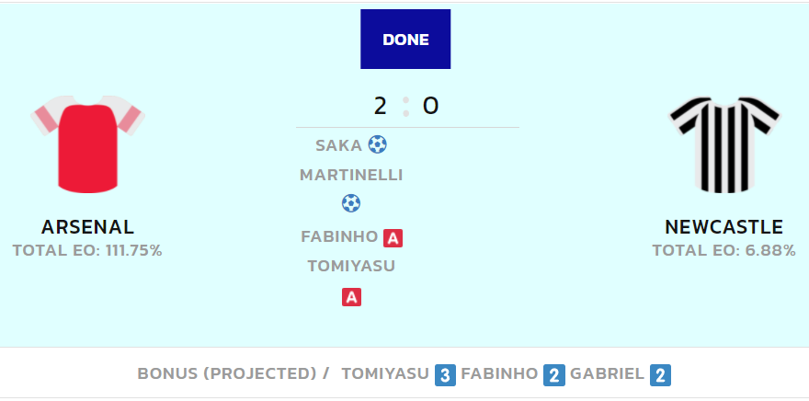Click the SAKA scorer name
Viewport: 809px width, 401px height.
click(x=339, y=145)
